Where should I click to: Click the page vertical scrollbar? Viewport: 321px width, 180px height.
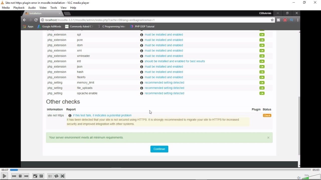pyautogui.click(x=299, y=126)
